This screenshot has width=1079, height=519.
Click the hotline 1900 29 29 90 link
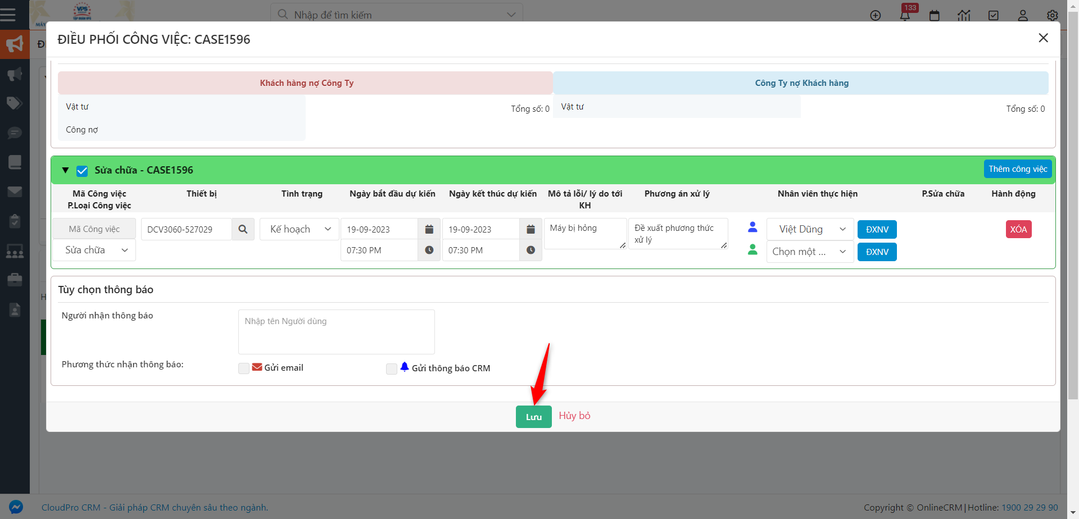tap(1030, 507)
